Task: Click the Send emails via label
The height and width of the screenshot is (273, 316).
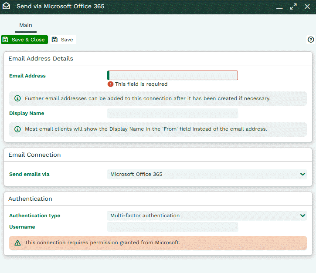Action: pos(29,174)
